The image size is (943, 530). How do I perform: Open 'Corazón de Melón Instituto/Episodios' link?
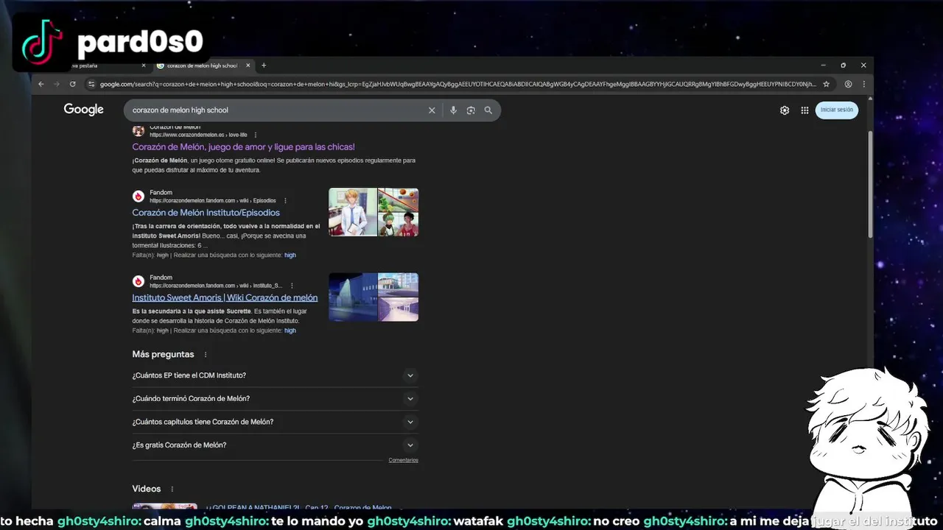coord(206,213)
